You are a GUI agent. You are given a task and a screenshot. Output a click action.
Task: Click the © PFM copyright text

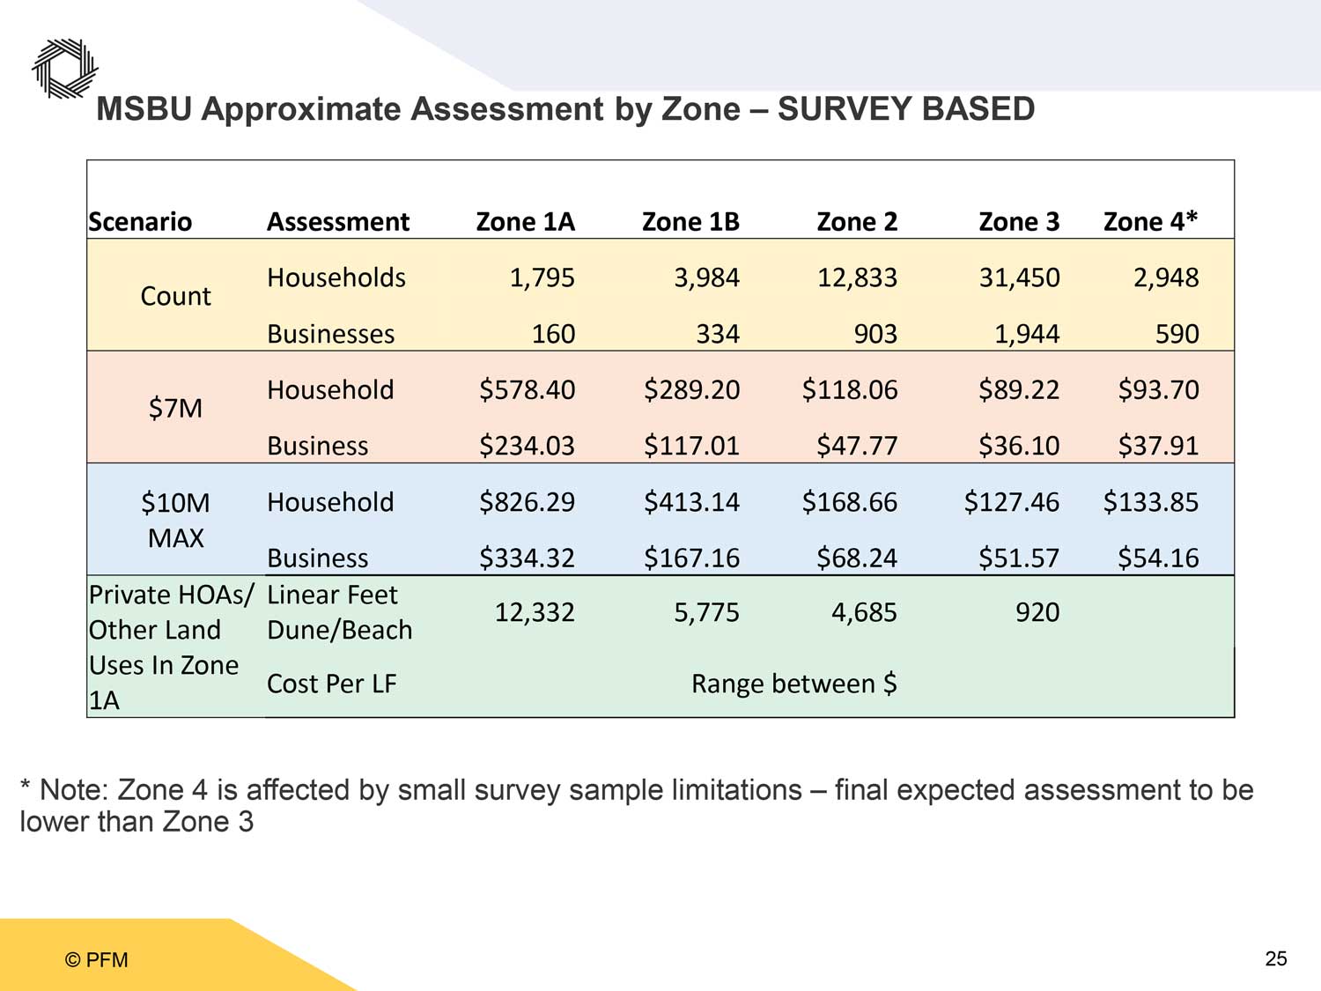coord(97,960)
